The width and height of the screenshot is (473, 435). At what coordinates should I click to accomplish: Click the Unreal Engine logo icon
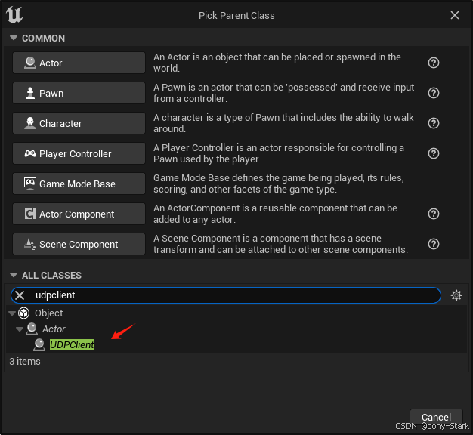click(x=14, y=15)
